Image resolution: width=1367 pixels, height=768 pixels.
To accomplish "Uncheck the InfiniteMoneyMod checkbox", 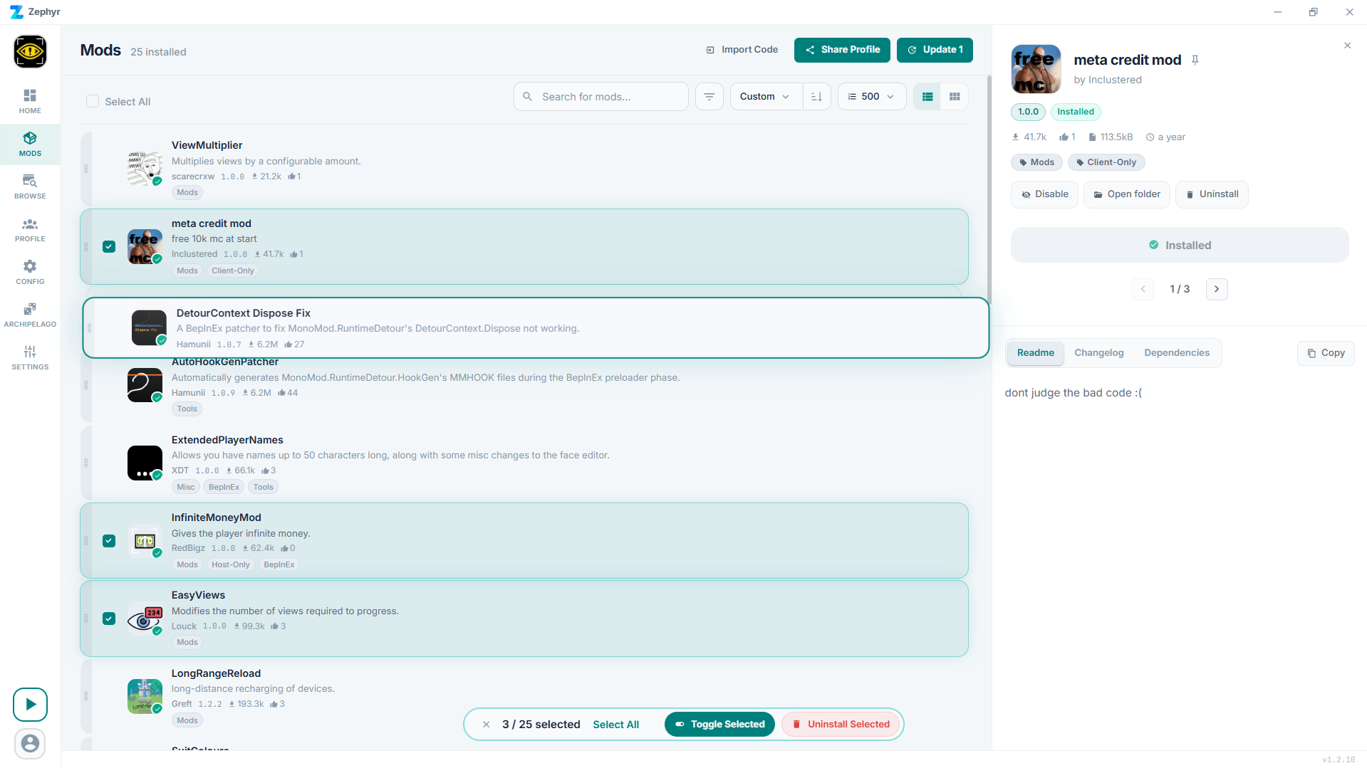I will 109,541.
